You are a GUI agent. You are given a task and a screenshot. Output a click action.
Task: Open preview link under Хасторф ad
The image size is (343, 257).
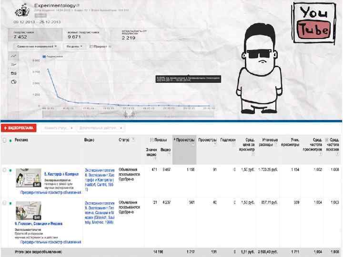point(51,193)
